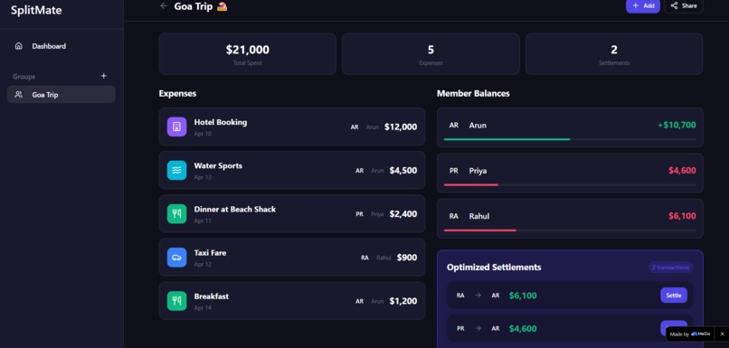Click the Share button

pyautogui.click(x=684, y=6)
